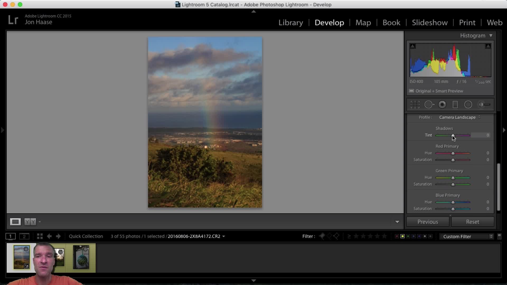Choose the Radial Filter tool

click(468, 105)
